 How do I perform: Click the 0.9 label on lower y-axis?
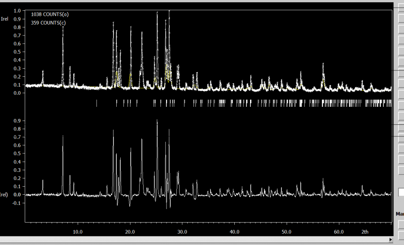[x=18, y=121]
